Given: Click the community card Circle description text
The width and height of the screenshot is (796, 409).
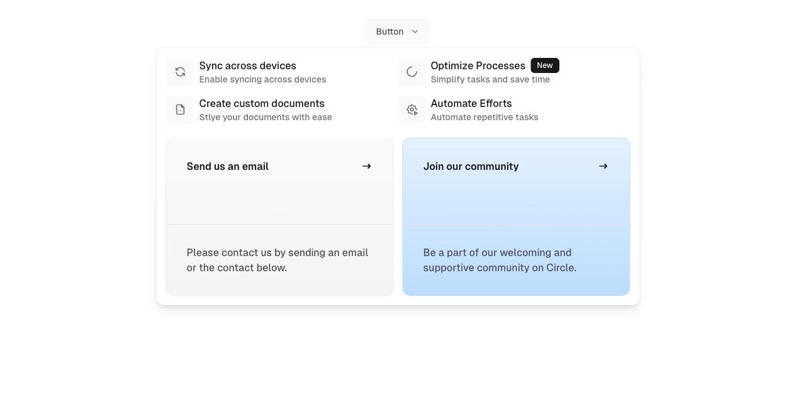Looking at the screenshot, I should (x=500, y=260).
